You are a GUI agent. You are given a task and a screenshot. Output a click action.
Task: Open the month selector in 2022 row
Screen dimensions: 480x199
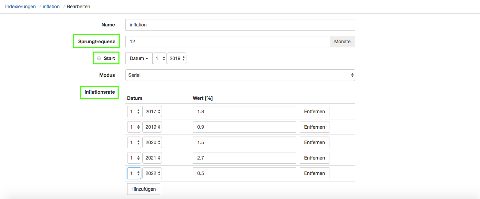point(134,173)
